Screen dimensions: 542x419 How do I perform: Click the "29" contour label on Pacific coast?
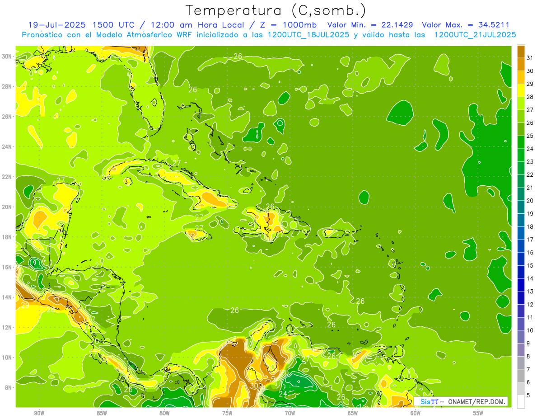coord(25,306)
